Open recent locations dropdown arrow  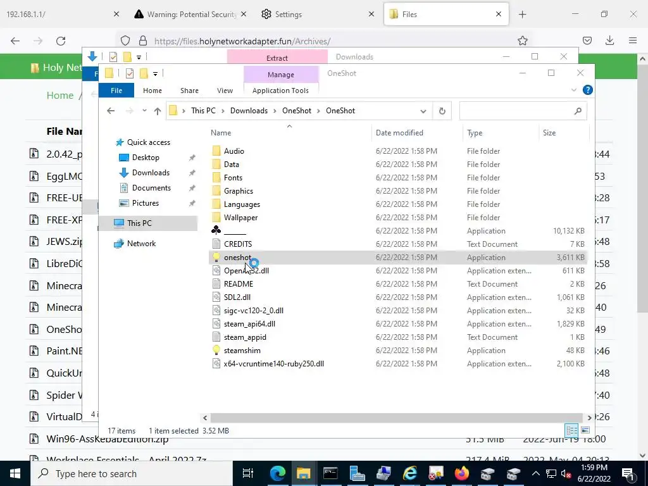click(144, 111)
